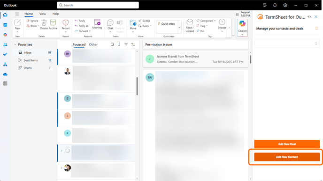Run Sweep on the inbox
The image size is (323, 181).
coord(144,21)
